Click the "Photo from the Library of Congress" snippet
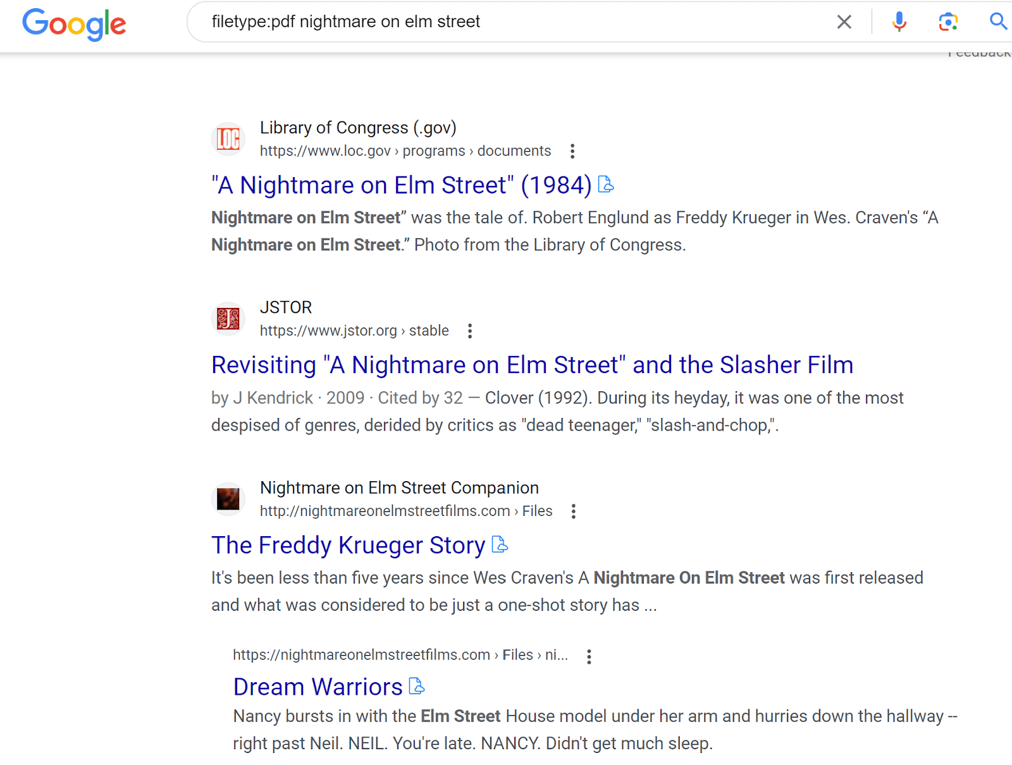The height and width of the screenshot is (765, 1012). tap(550, 245)
